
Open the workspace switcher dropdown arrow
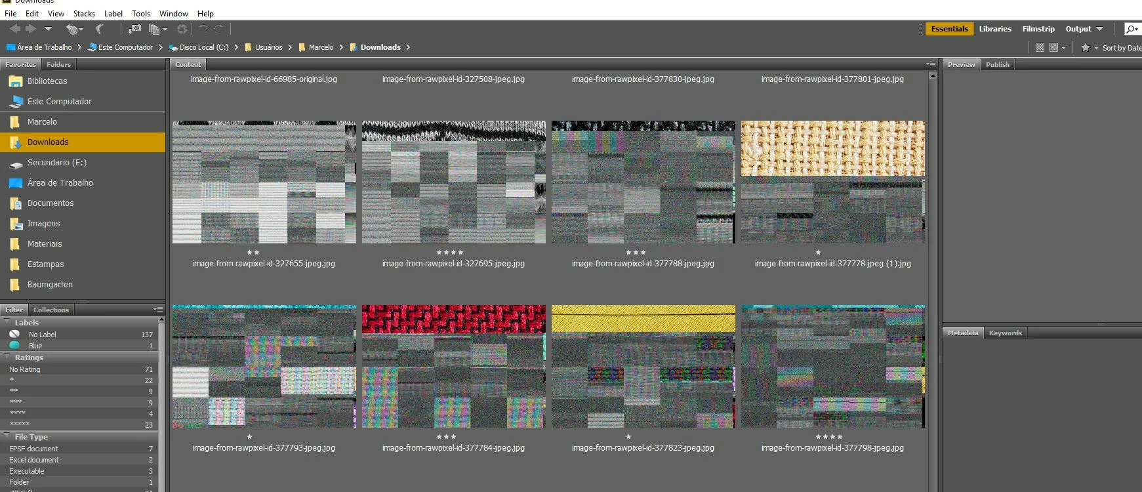point(1099,29)
